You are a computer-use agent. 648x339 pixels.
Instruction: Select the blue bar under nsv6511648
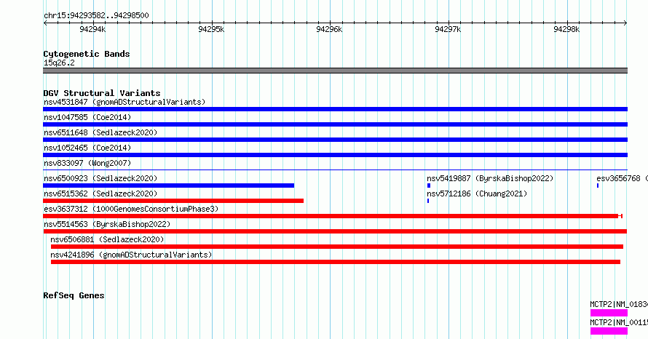[x=335, y=140]
